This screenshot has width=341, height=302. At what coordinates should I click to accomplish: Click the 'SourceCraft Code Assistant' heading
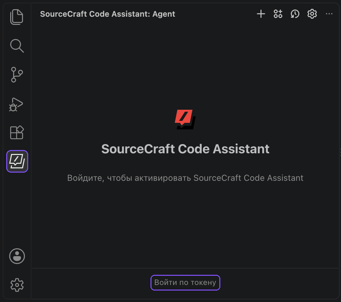[185, 149]
